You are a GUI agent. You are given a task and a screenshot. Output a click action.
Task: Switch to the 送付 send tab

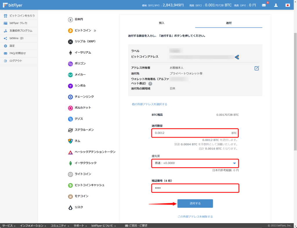coord(229,23)
